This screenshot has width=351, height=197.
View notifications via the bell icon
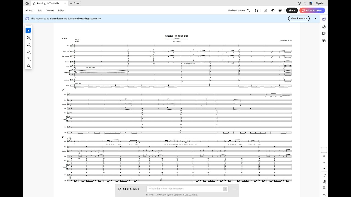(305, 3)
